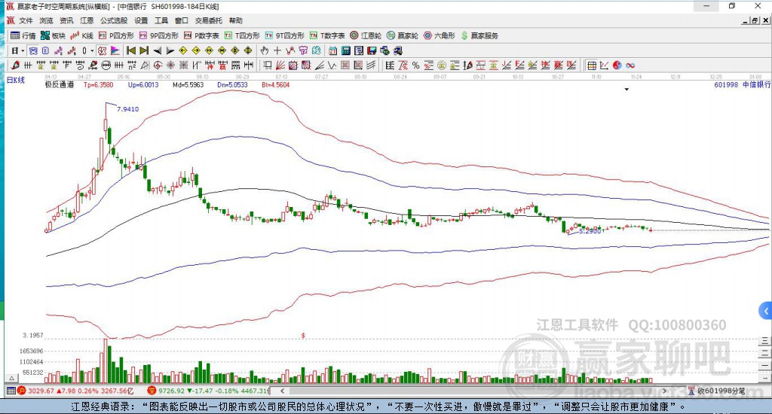Click the 日K线 chart label
772x414 pixels.
pos(15,80)
